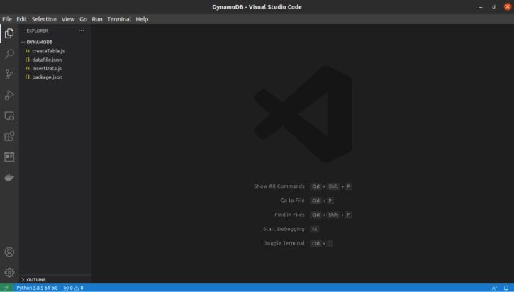514x292 pixels.
Task: Open the Terminal menu
Action: [119, 19]
